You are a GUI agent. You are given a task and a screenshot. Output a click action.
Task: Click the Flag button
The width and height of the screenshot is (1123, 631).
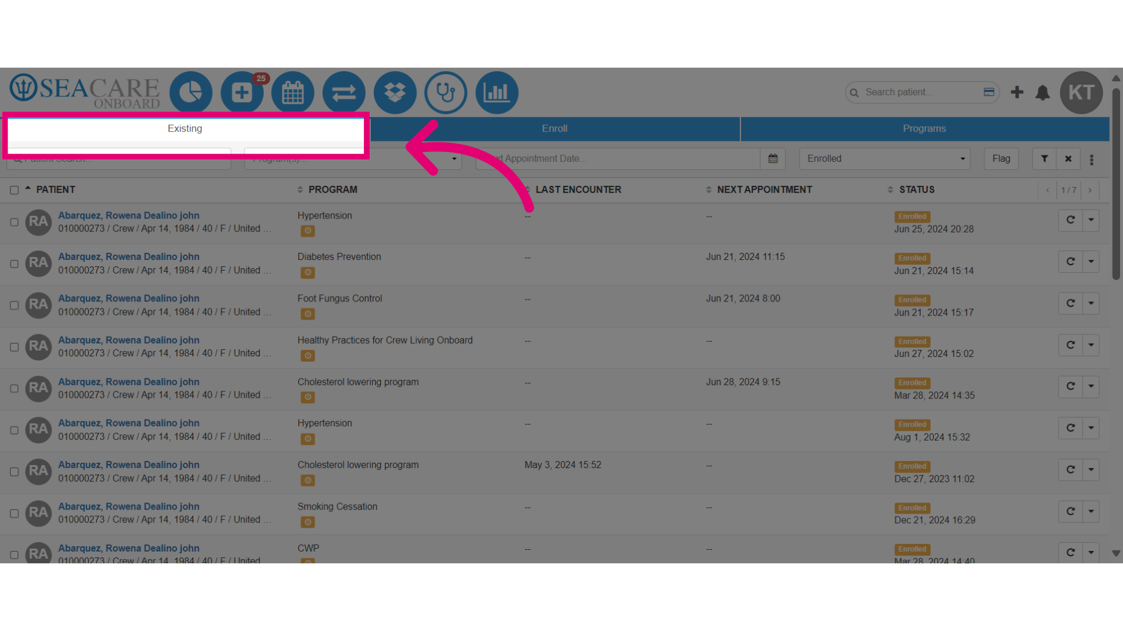pyautogui.click(x=1001, y=158)
